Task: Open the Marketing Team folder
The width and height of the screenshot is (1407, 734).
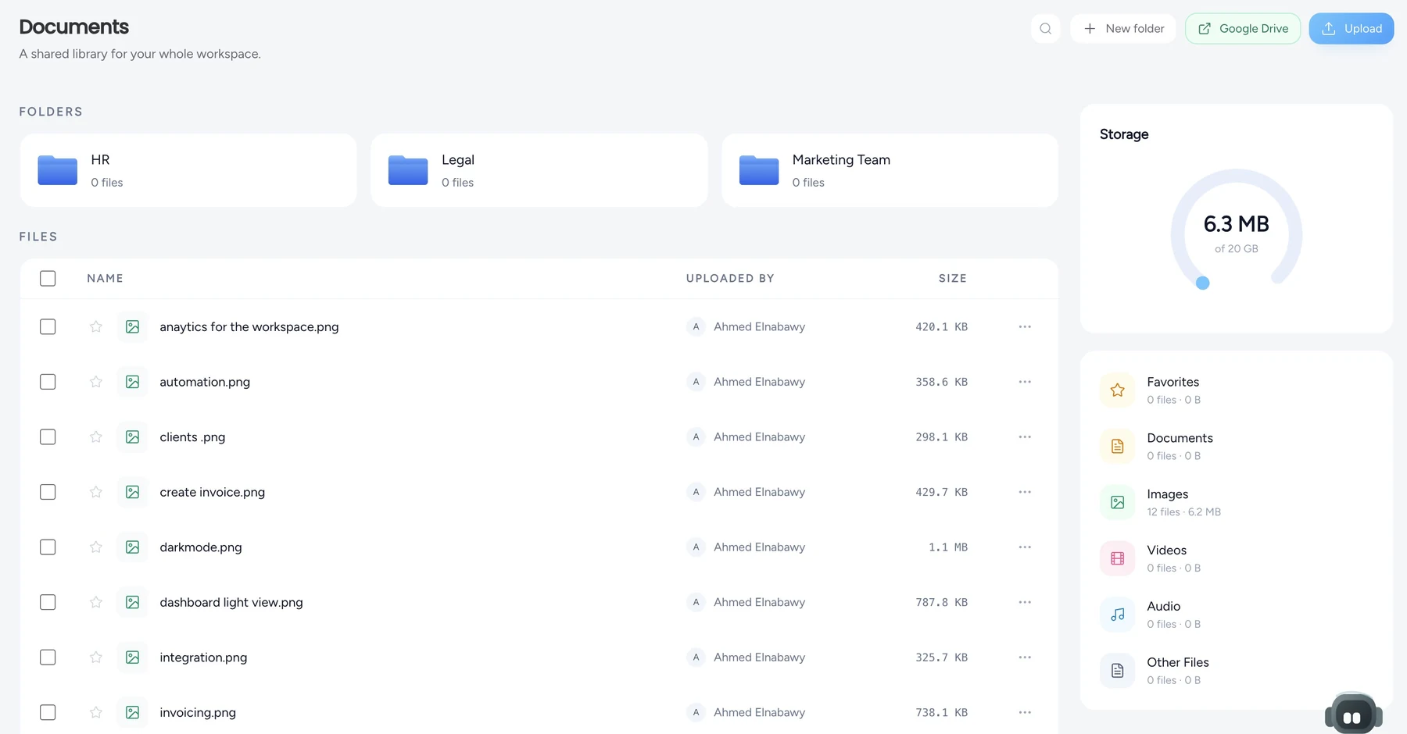Action: coord(890,170)
